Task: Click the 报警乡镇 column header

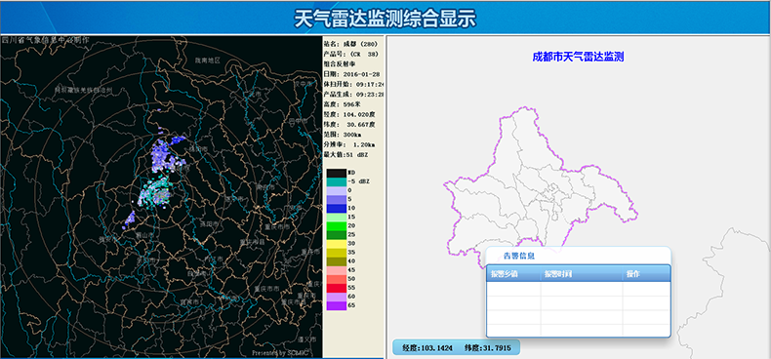Action: pyautogui.click(x=513, y=274)
